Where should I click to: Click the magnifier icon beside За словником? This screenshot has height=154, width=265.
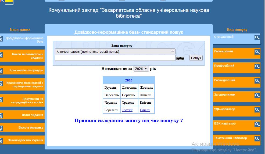click(x=257, y=95)
